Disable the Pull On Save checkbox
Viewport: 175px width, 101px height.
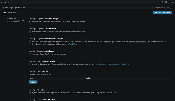(30, 32)
